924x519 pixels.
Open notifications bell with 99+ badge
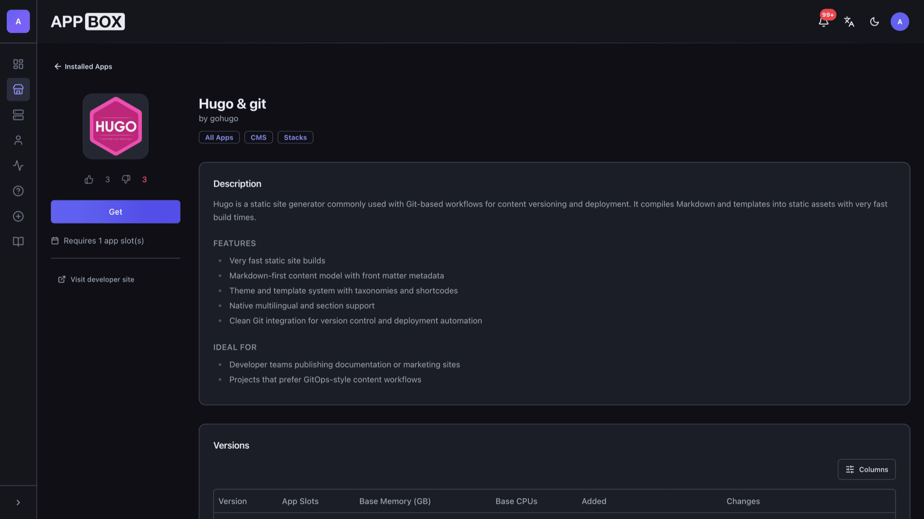coord(823,22)
